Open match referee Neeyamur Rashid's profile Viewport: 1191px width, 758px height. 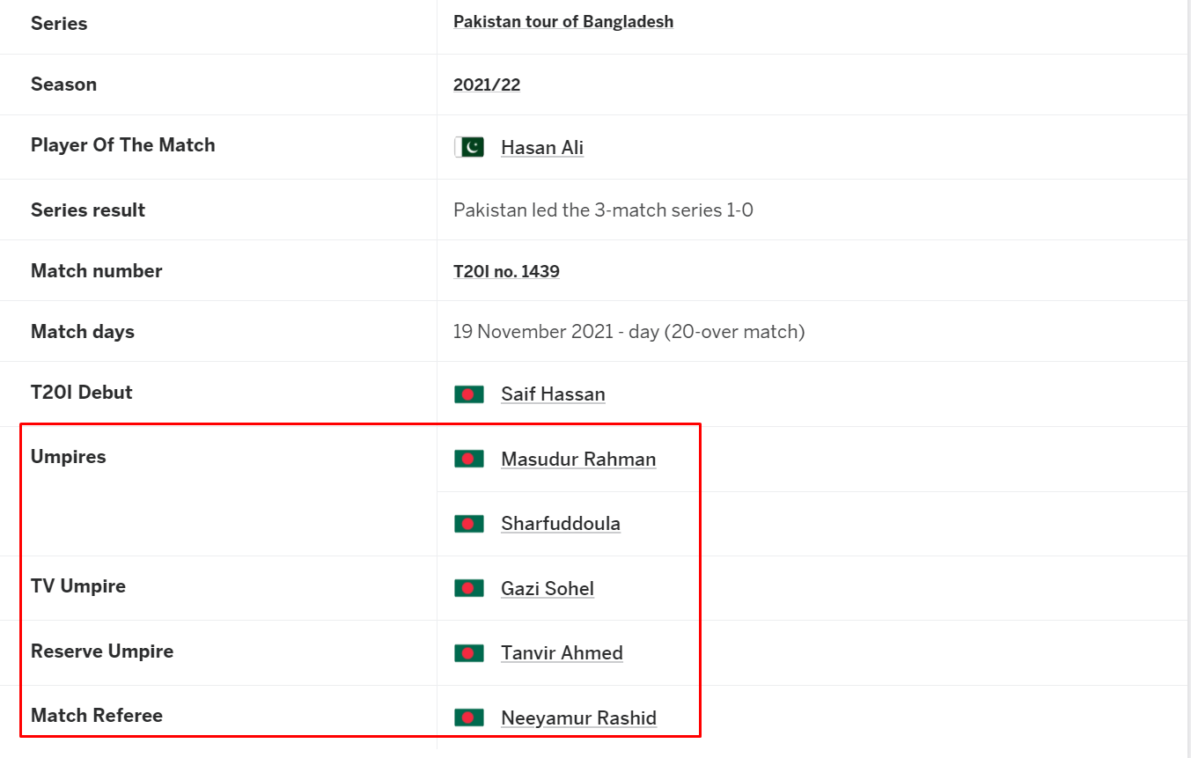pos(578,718)
